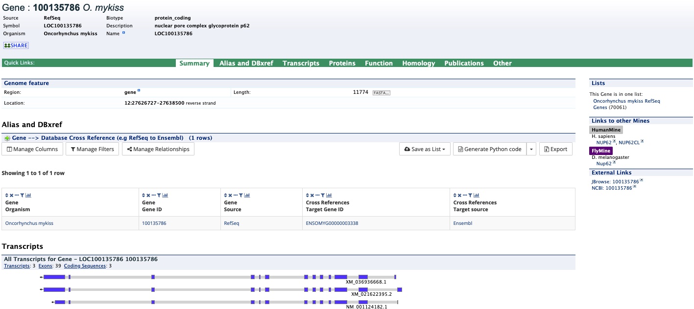This screenshot has width=694, height=309.
Task: Expand the code language caret next to Generate Python code
Action: (531, 149)
